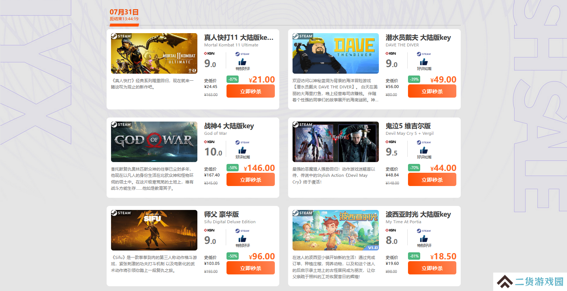The height and width of the screenshot is (291, 567).
Task: Open the 波西亚时光 大陆版key title link
Action: coord(418,214)
